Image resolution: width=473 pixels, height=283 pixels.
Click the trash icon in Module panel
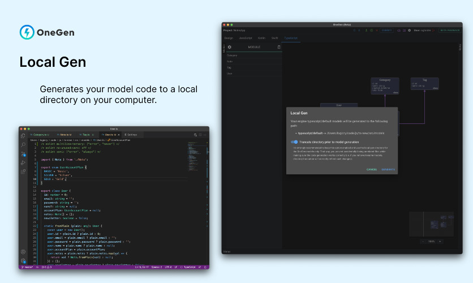point(278,47)
